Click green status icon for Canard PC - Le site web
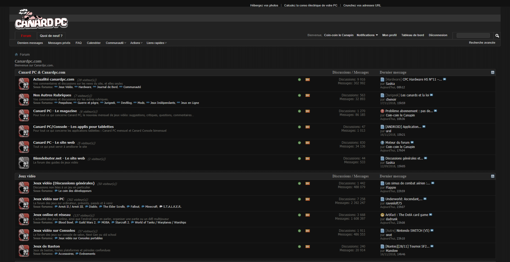The height and width of the screenshot is (262, 510). [x=299, y=143]
